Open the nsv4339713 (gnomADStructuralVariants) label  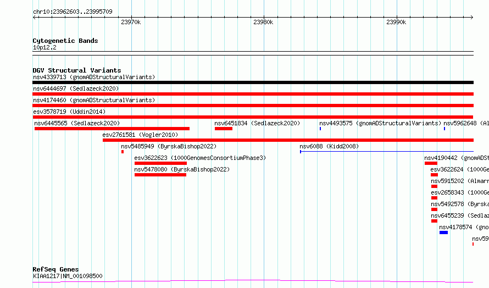tap(94, 77)
